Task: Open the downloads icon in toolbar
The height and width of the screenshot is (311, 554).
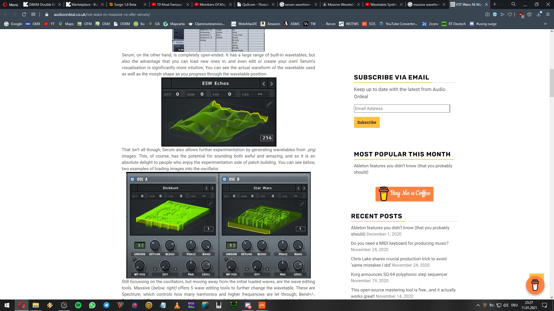Action: point(539,14)
